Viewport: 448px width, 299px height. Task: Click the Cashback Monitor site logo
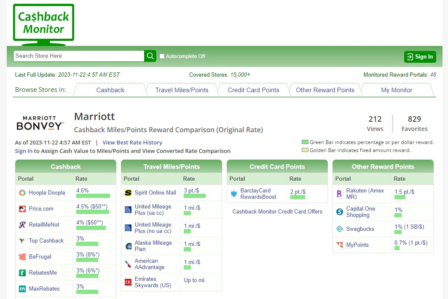coord(43,24)
